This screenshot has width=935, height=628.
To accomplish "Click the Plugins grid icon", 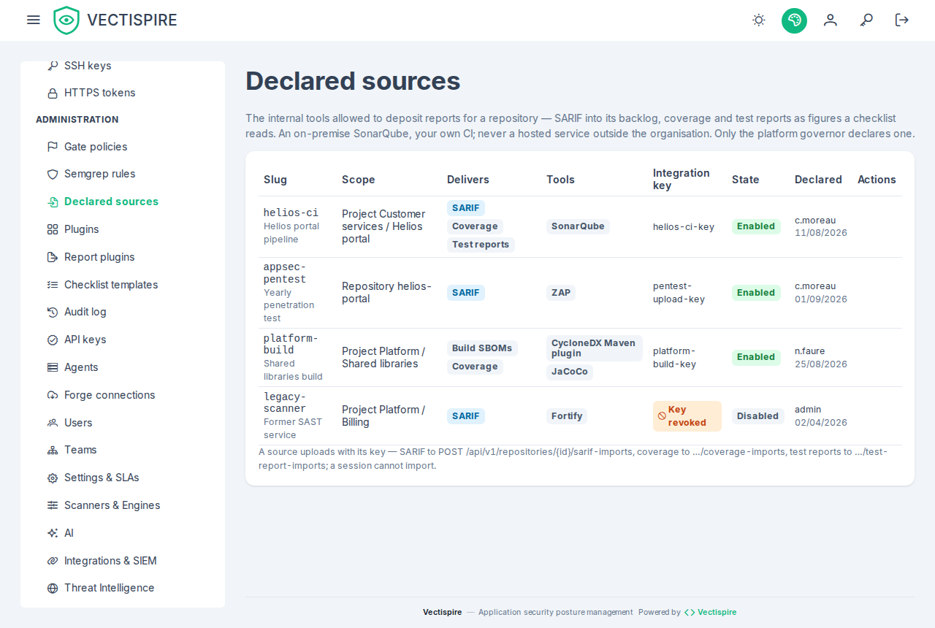I will (x=53, y=229).
